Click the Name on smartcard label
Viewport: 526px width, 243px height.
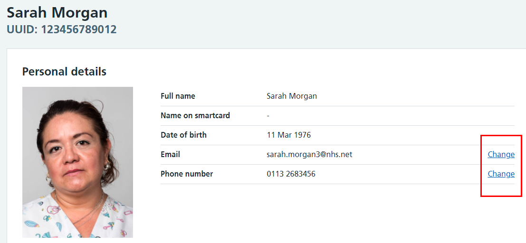(195, 116)
